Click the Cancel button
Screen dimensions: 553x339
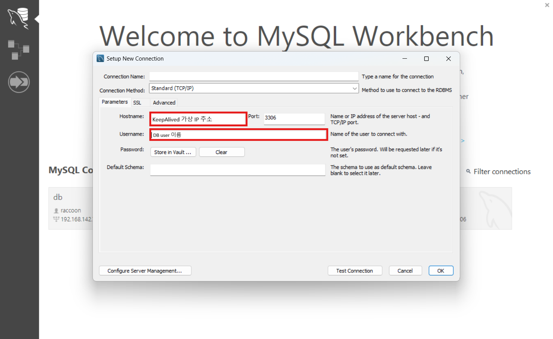[405, 271]
